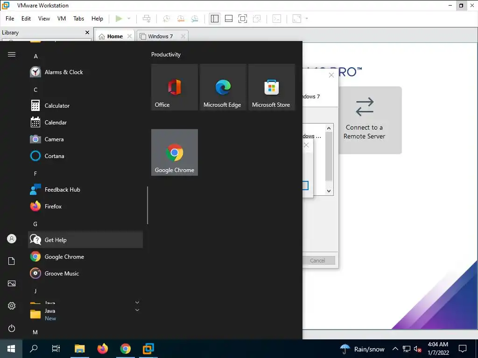Toggle the library sidebar view icon
Image resolution: width=478 pixels, height=358 pixels.
(215, 19)
